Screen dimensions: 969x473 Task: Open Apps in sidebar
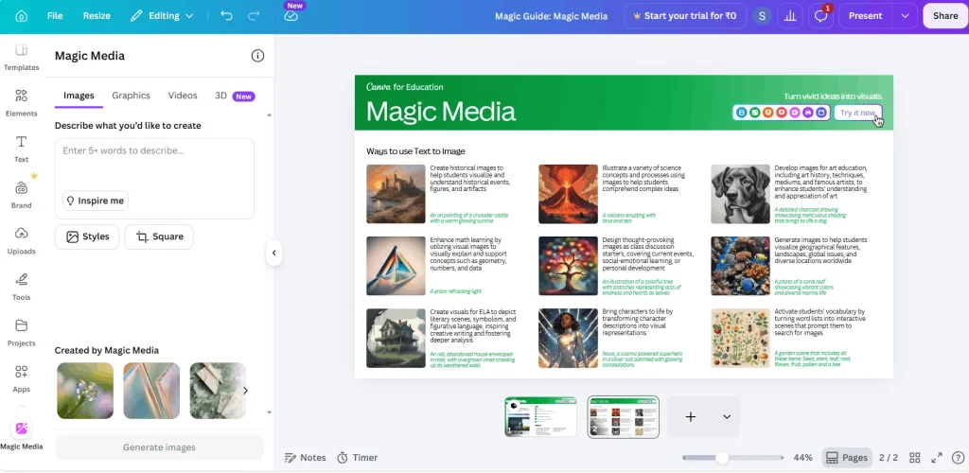(x=22, y=378)
